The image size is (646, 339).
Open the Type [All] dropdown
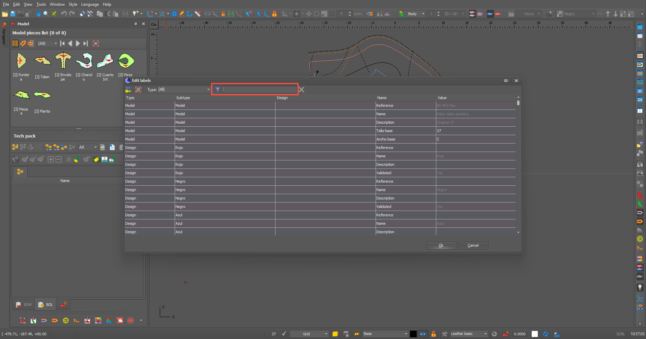click(x=178, y=90)
